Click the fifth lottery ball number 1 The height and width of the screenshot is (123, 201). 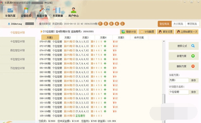[x=122, y=24]
